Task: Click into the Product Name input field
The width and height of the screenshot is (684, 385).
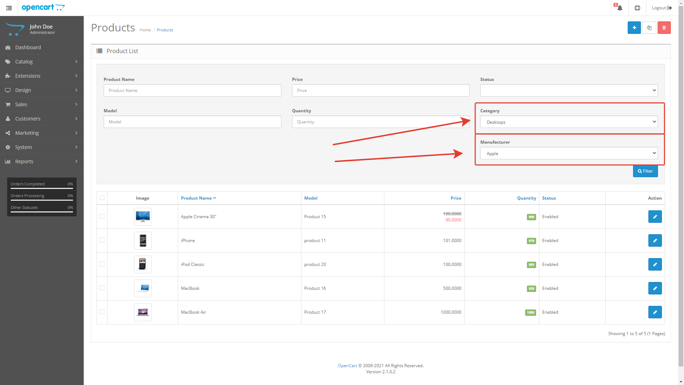Action: point(192,91)
